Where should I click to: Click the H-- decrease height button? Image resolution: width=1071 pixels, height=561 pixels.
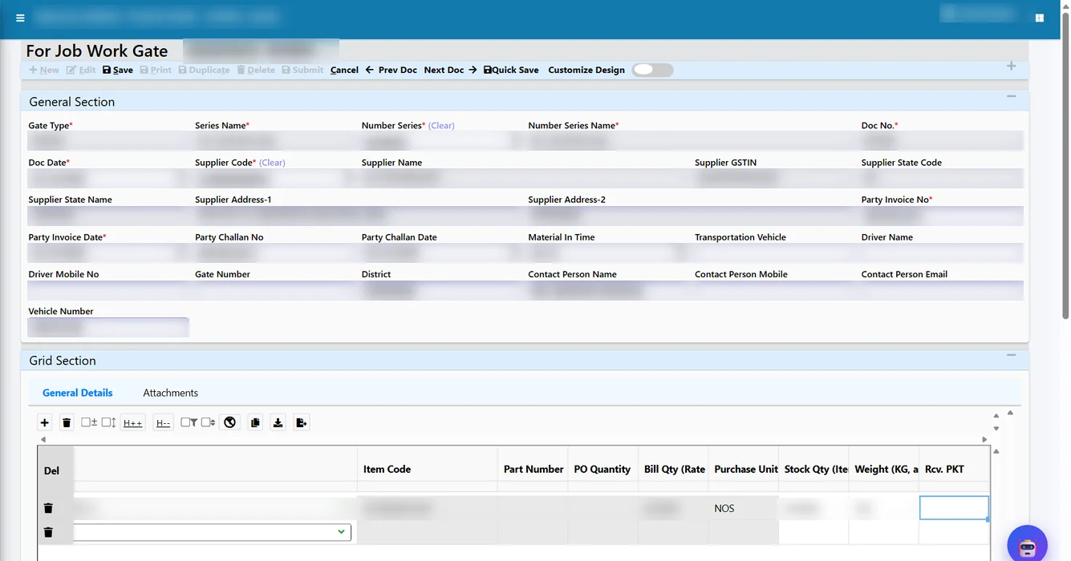pos(163,422)
